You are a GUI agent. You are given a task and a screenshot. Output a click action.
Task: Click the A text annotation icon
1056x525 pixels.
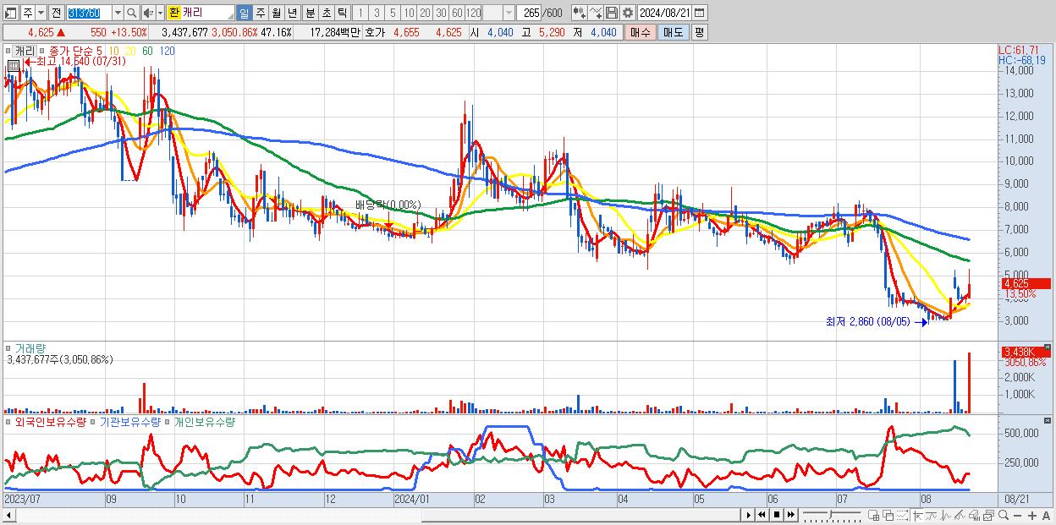pos(1046,516)
